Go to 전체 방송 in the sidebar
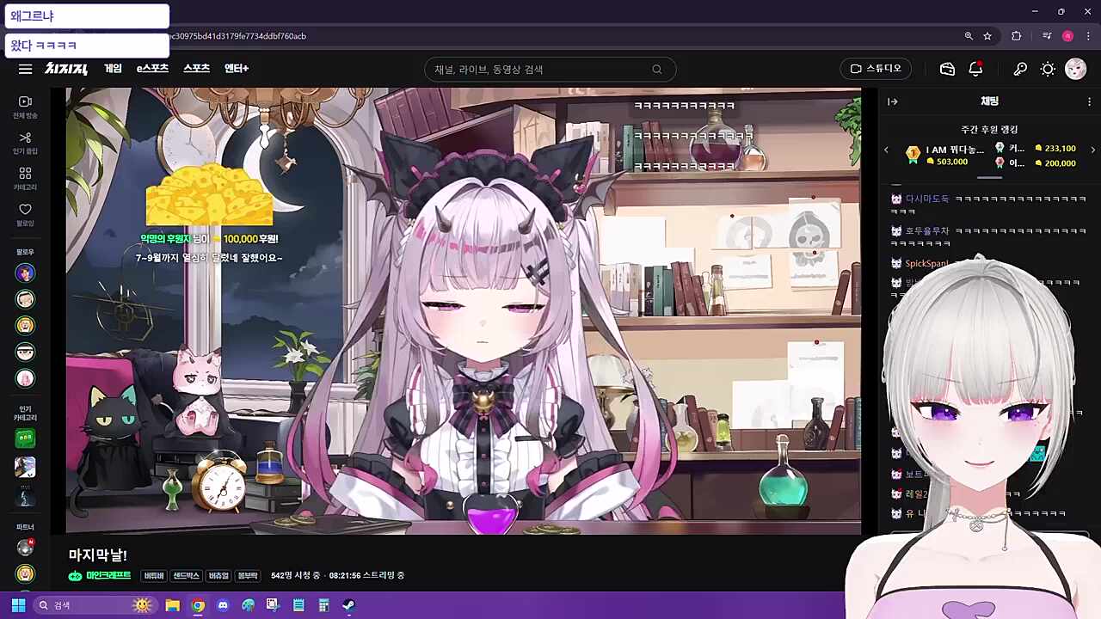 [x=25, y=107]
